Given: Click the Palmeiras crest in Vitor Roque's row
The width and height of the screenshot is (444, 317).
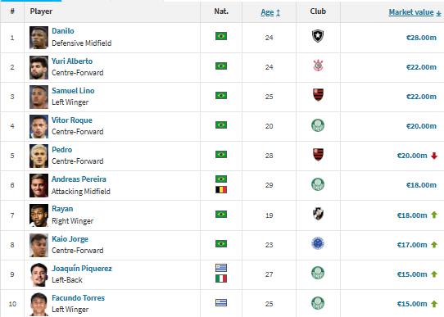Looking at the screenshot, I should pos(318,125).
